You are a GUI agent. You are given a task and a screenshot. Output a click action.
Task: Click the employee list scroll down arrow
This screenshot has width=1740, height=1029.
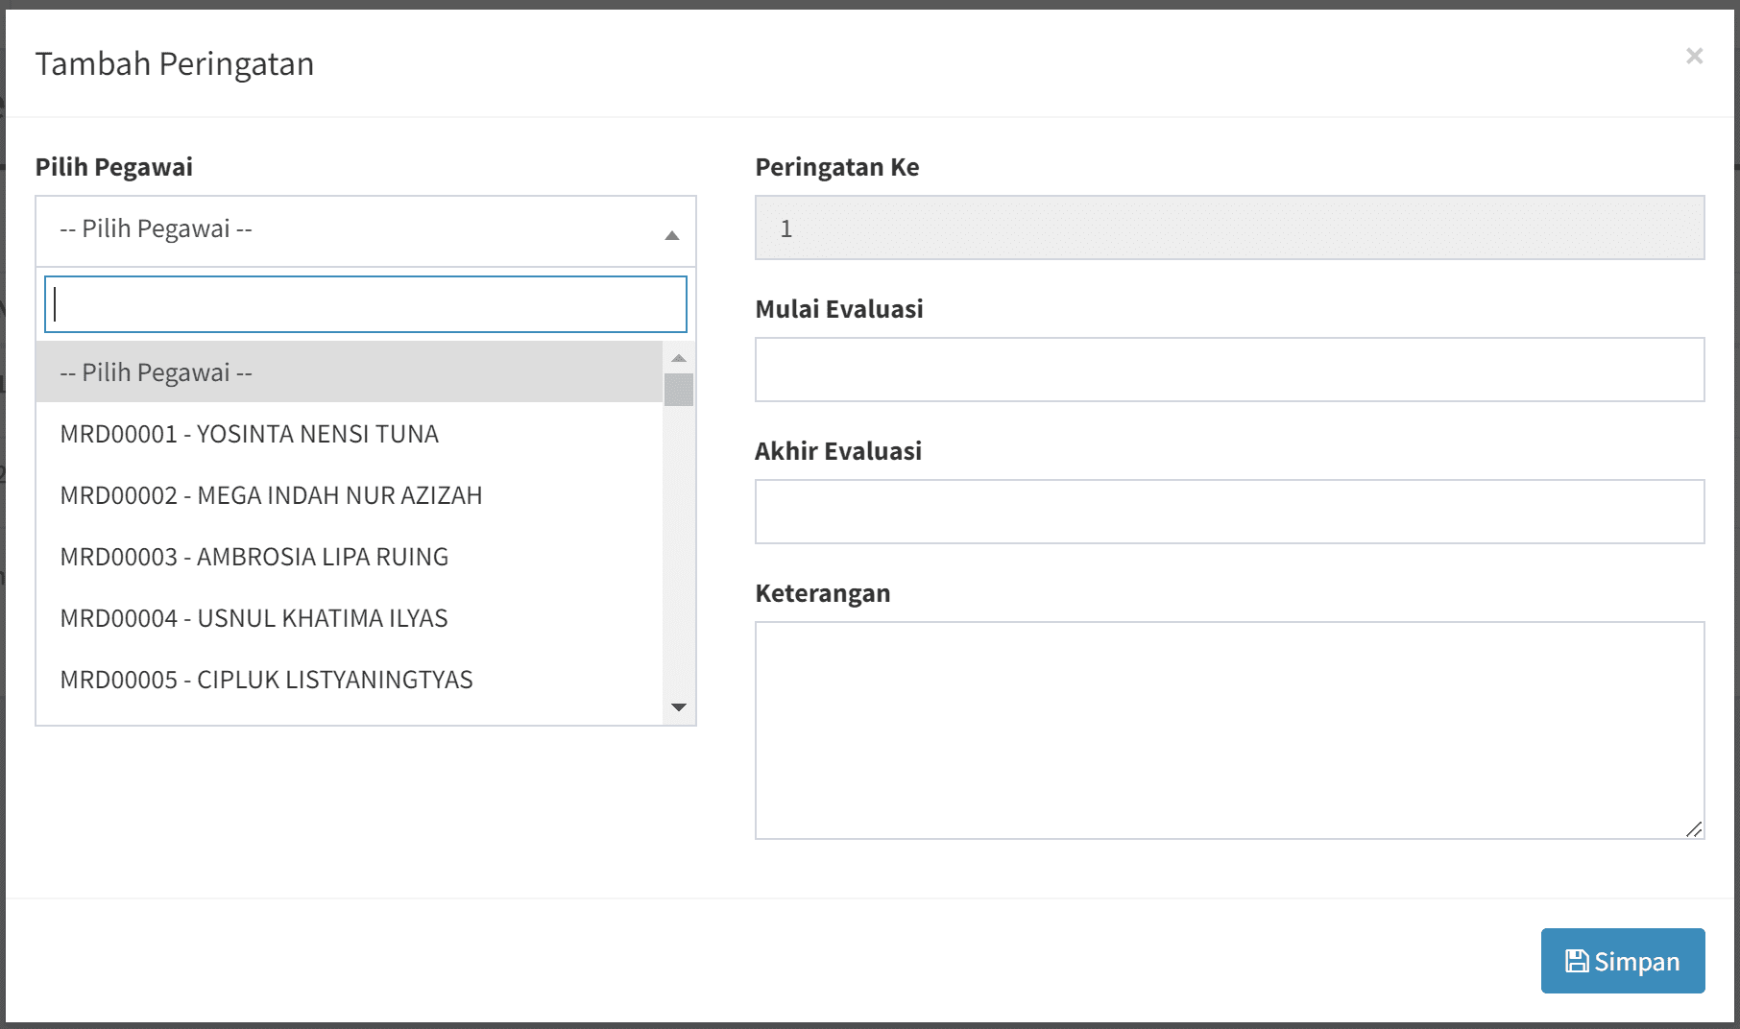tap(679, 707)
